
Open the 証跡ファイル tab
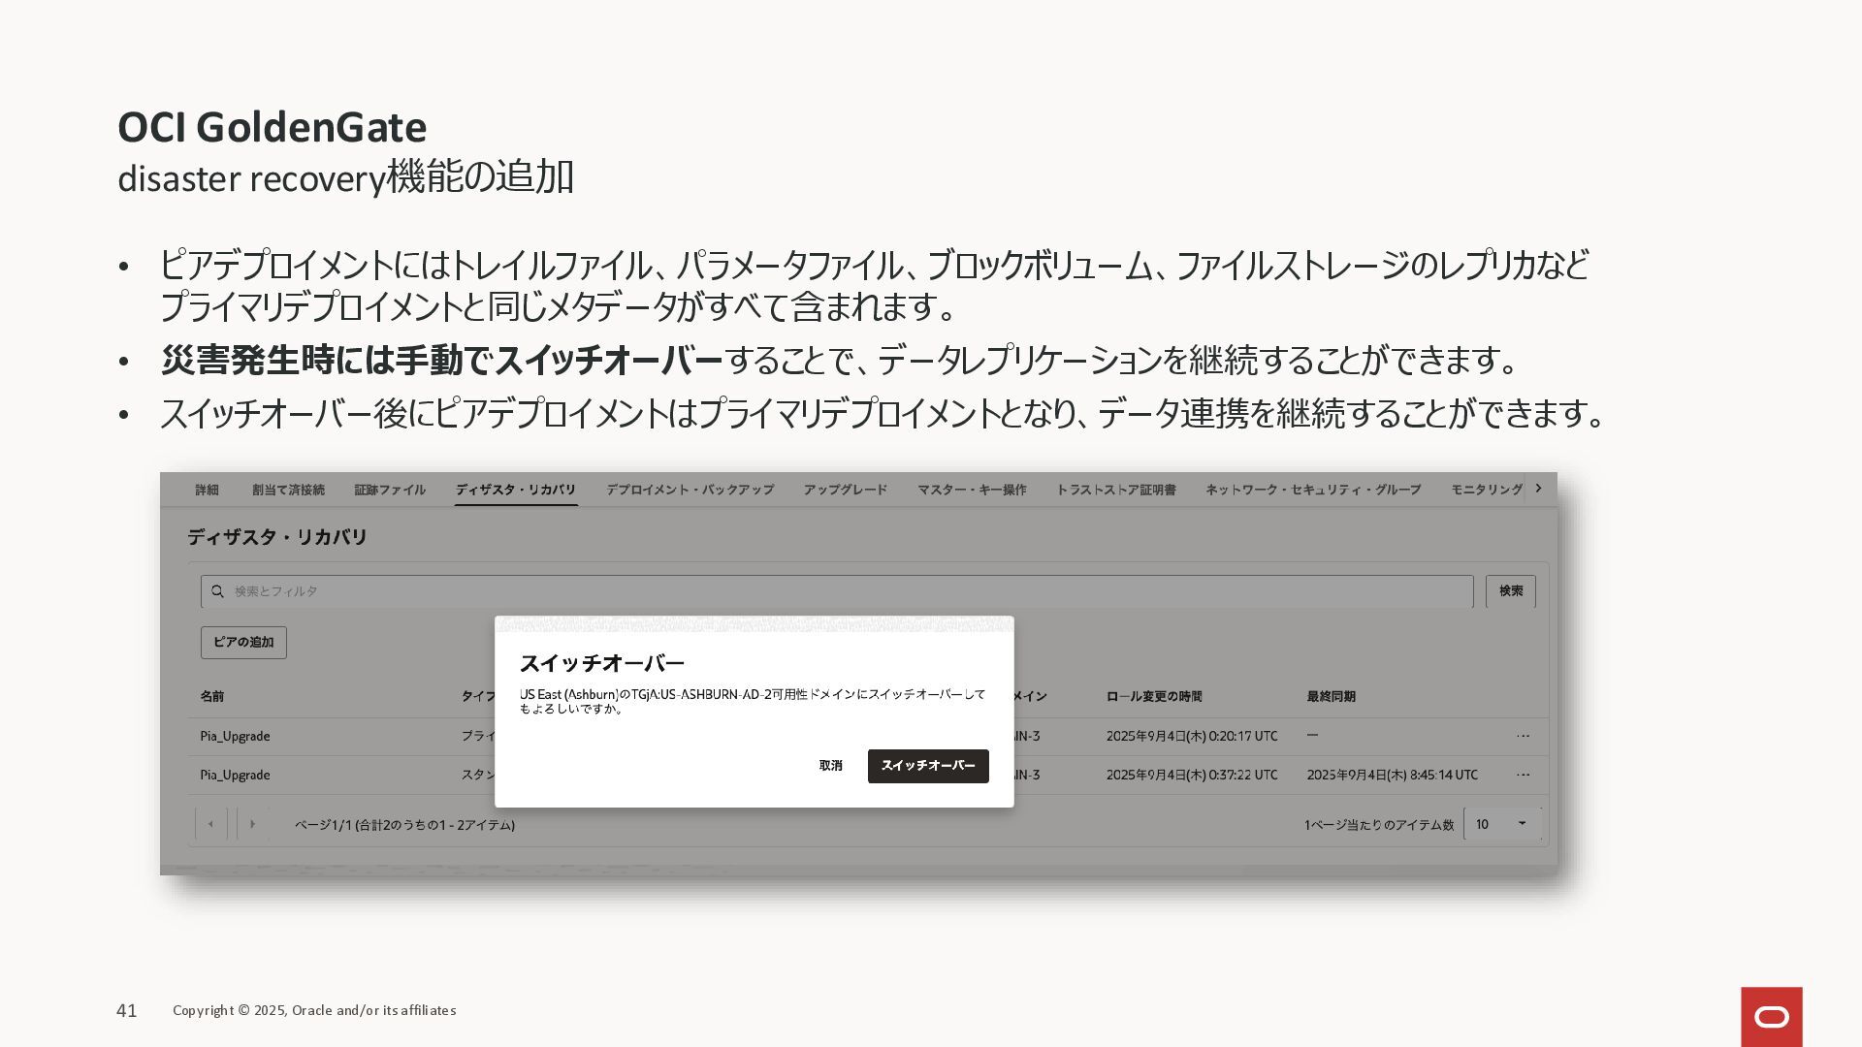tap(390, 490)
